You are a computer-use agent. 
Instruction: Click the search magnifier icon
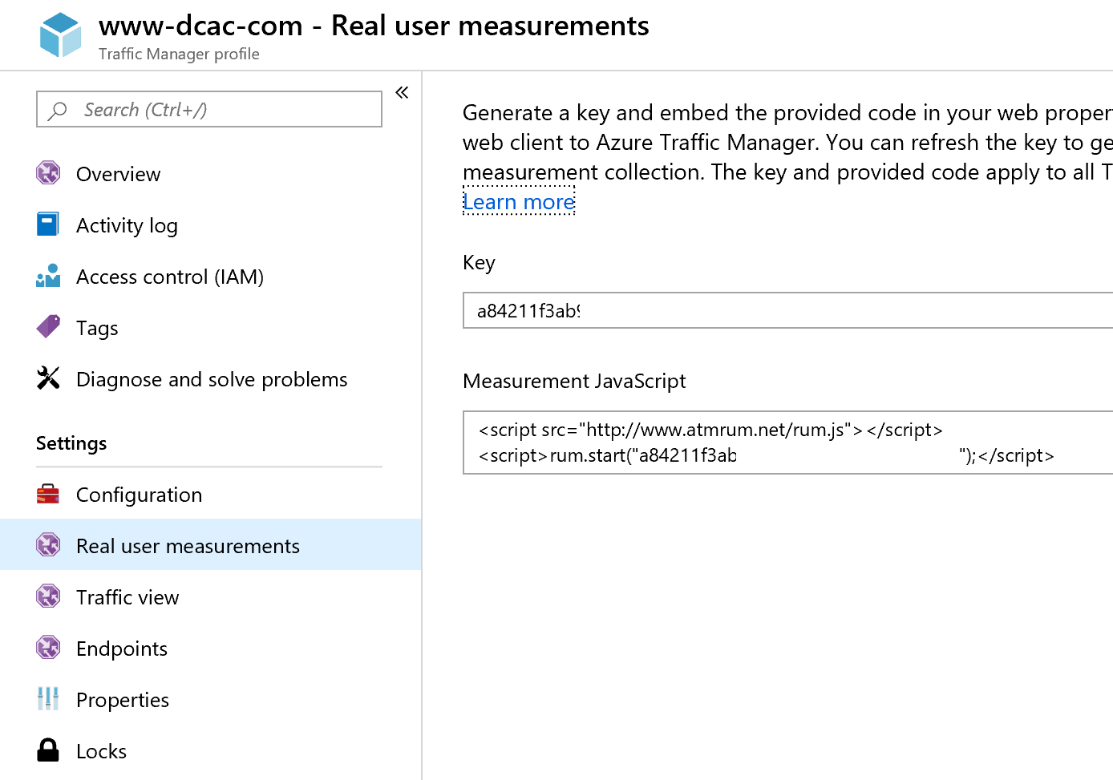[x=57, y=111]
